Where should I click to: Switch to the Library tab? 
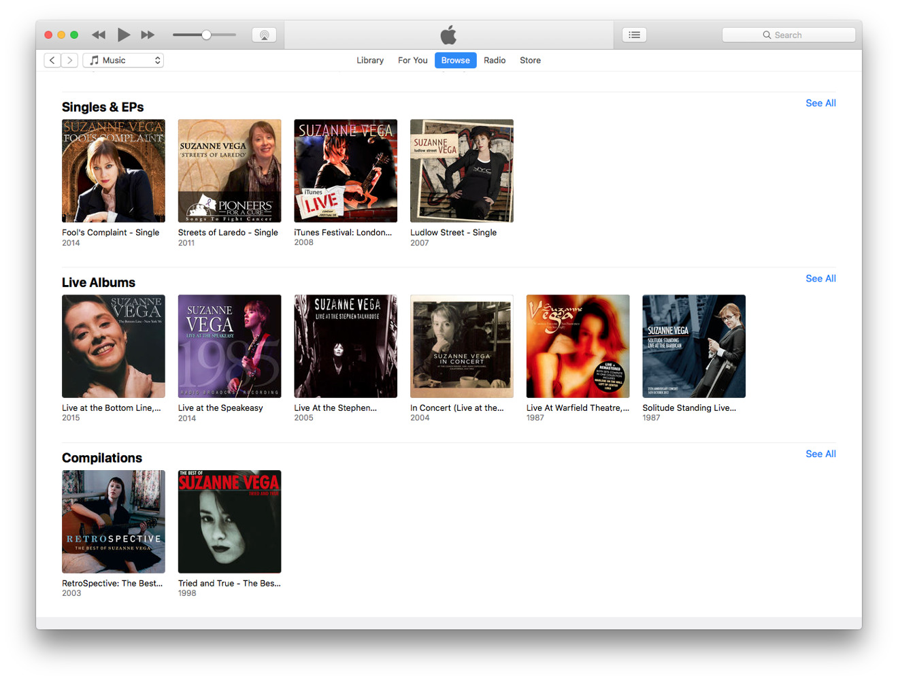(x=370, y=61)
